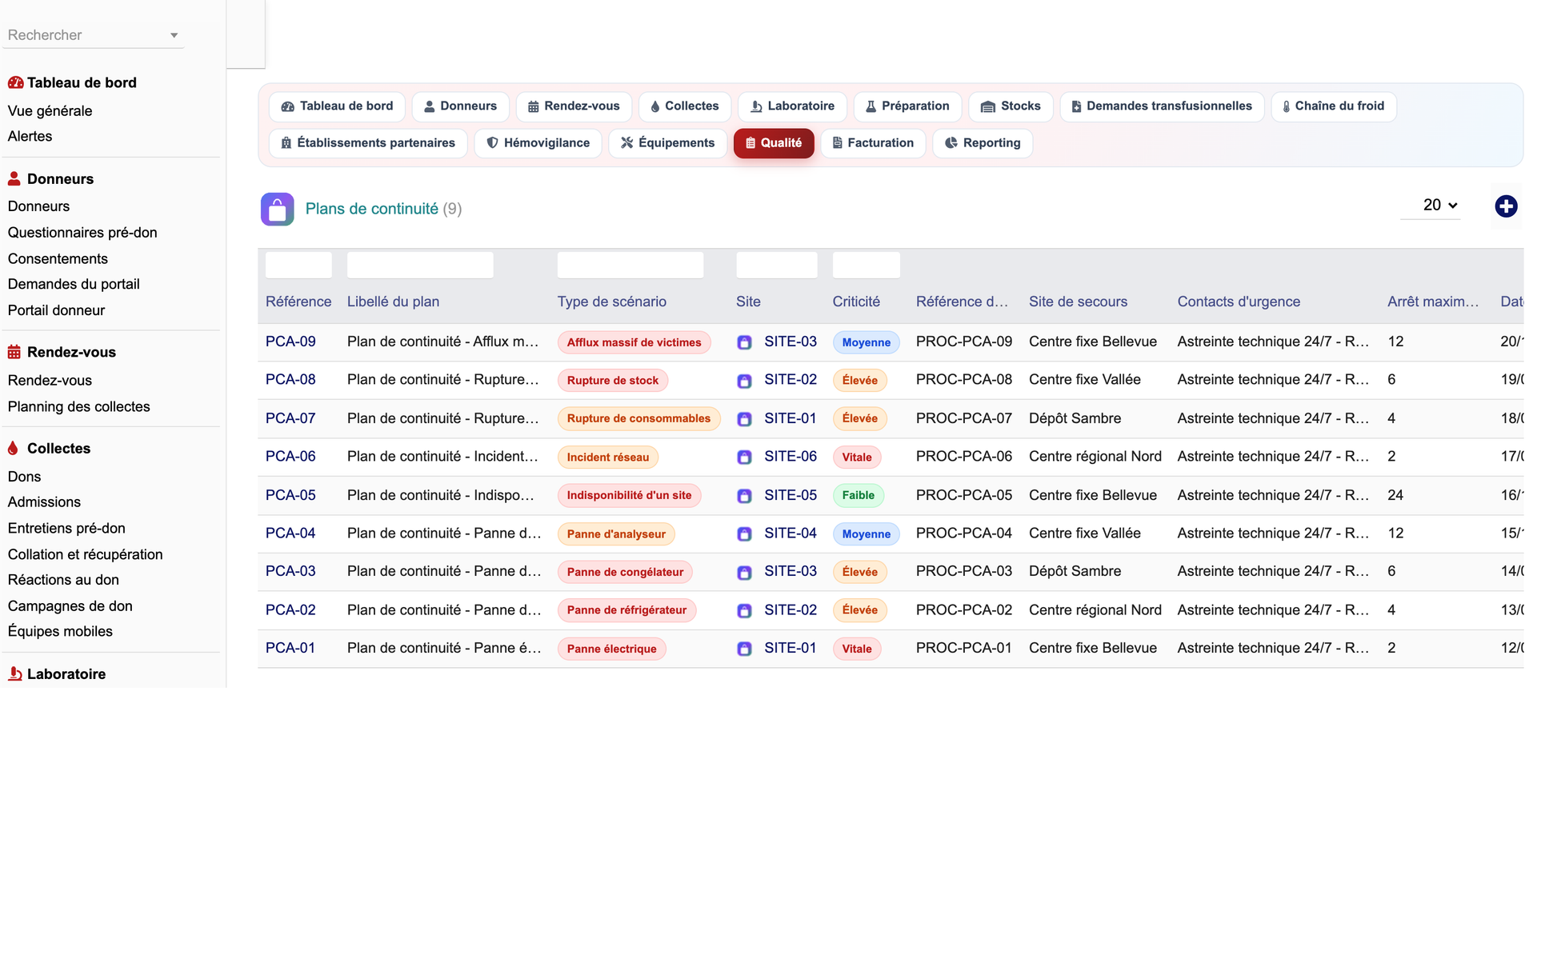
Task: Open Planning des collectes in the sidebar
Action: pos(78,407)
